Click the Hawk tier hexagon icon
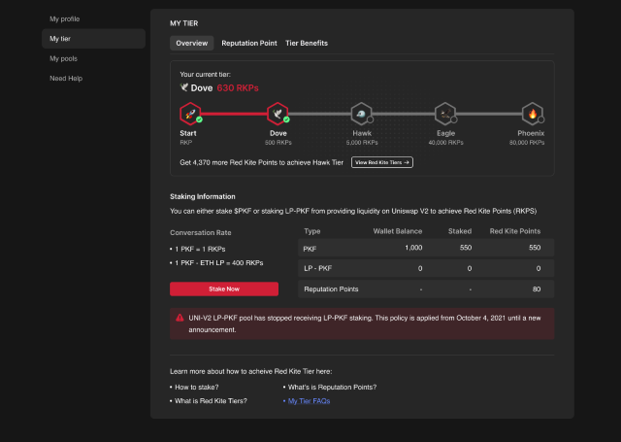Viewport: 621px width, 442px height. click(x=362, y=114)
